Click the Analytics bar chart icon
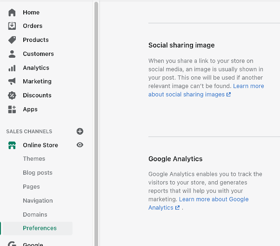 click(x=12, y=68)
